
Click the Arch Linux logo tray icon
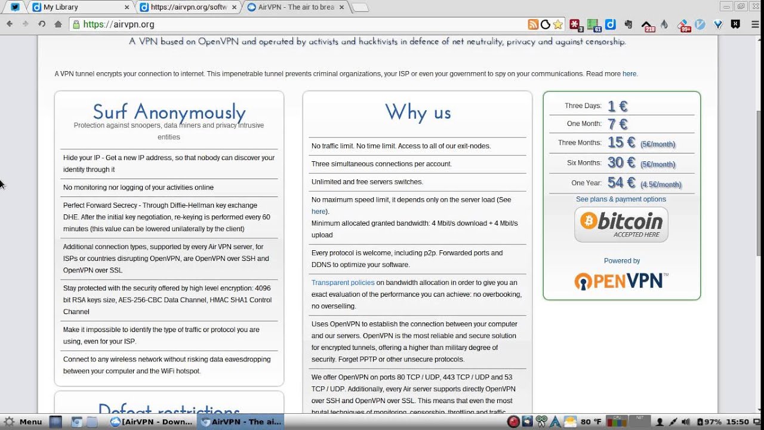tap(555, 422)
